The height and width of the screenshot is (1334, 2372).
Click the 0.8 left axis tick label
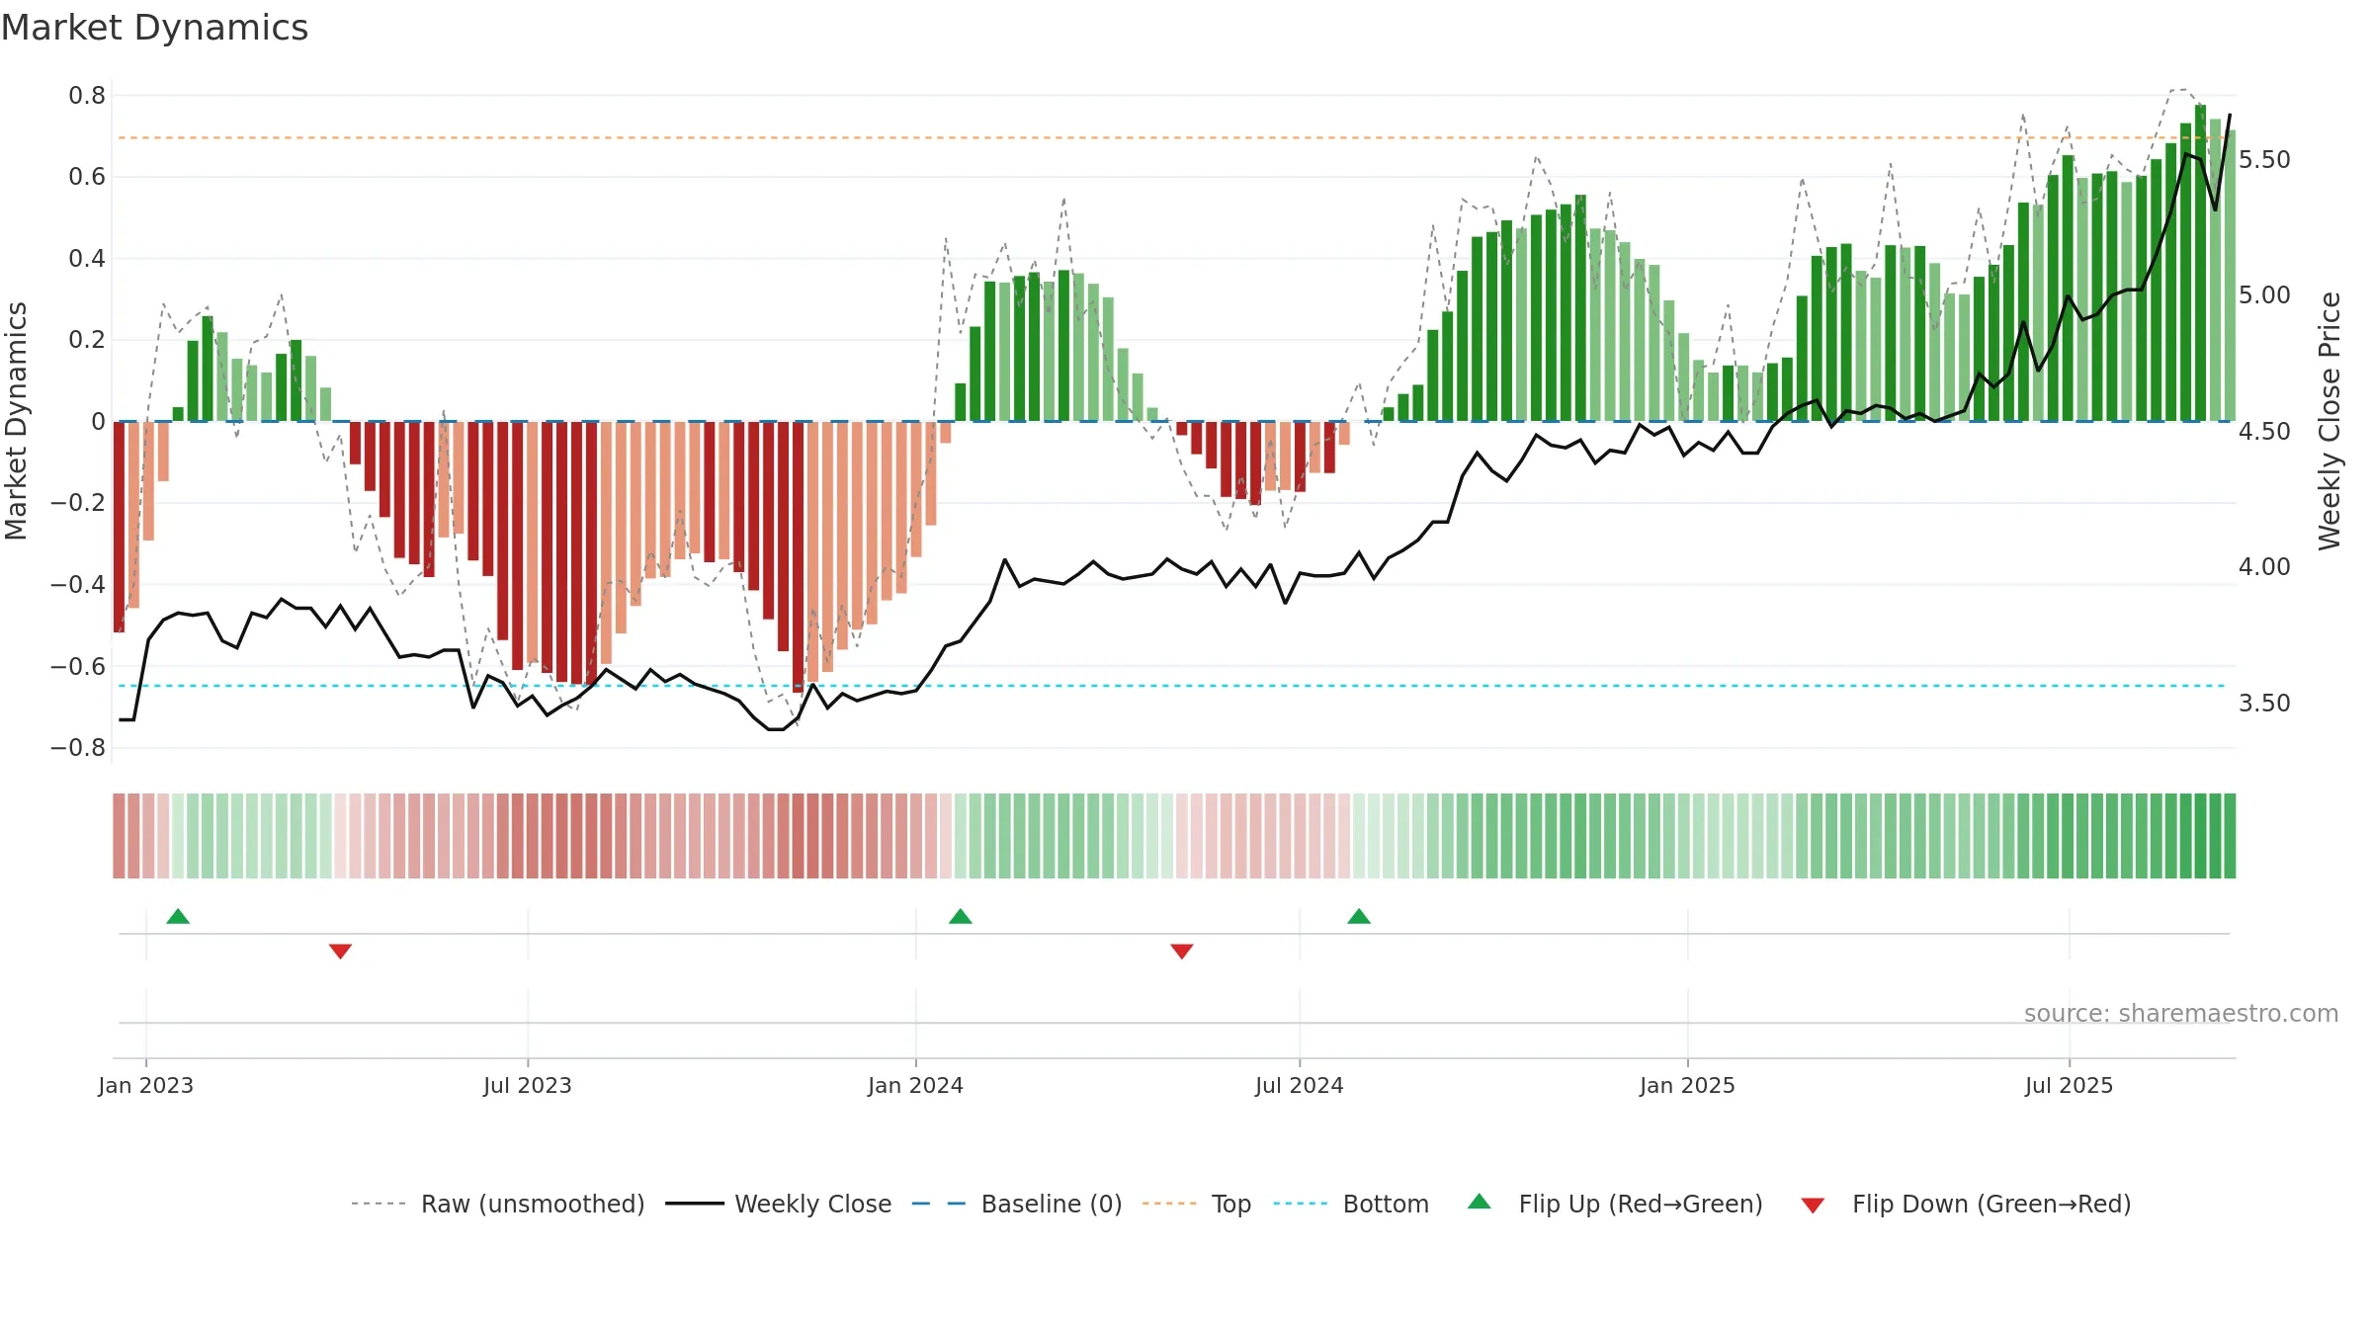pyautogui.click(x=87, y=96)
